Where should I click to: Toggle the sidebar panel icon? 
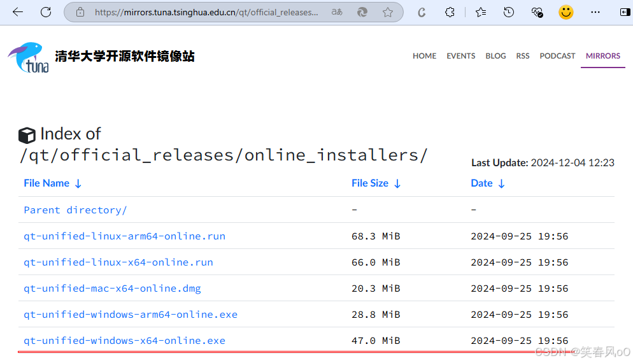pyautogui.click(x=625, y=12)
